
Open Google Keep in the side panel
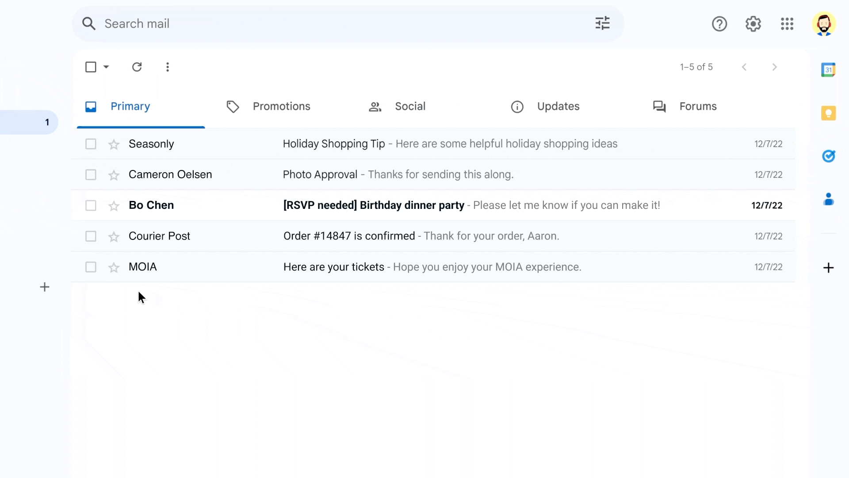click(x=830, y=113)
